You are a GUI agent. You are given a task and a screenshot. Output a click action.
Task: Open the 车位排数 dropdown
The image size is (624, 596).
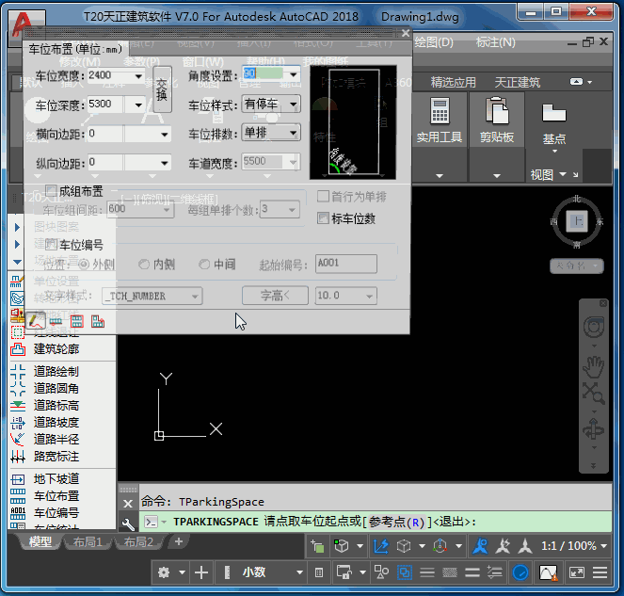point(294,133)
